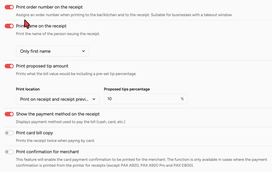Enable Print card bill copy switch

[9, 133]
